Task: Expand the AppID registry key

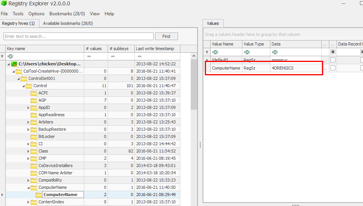Action: [x=28, y=108]
